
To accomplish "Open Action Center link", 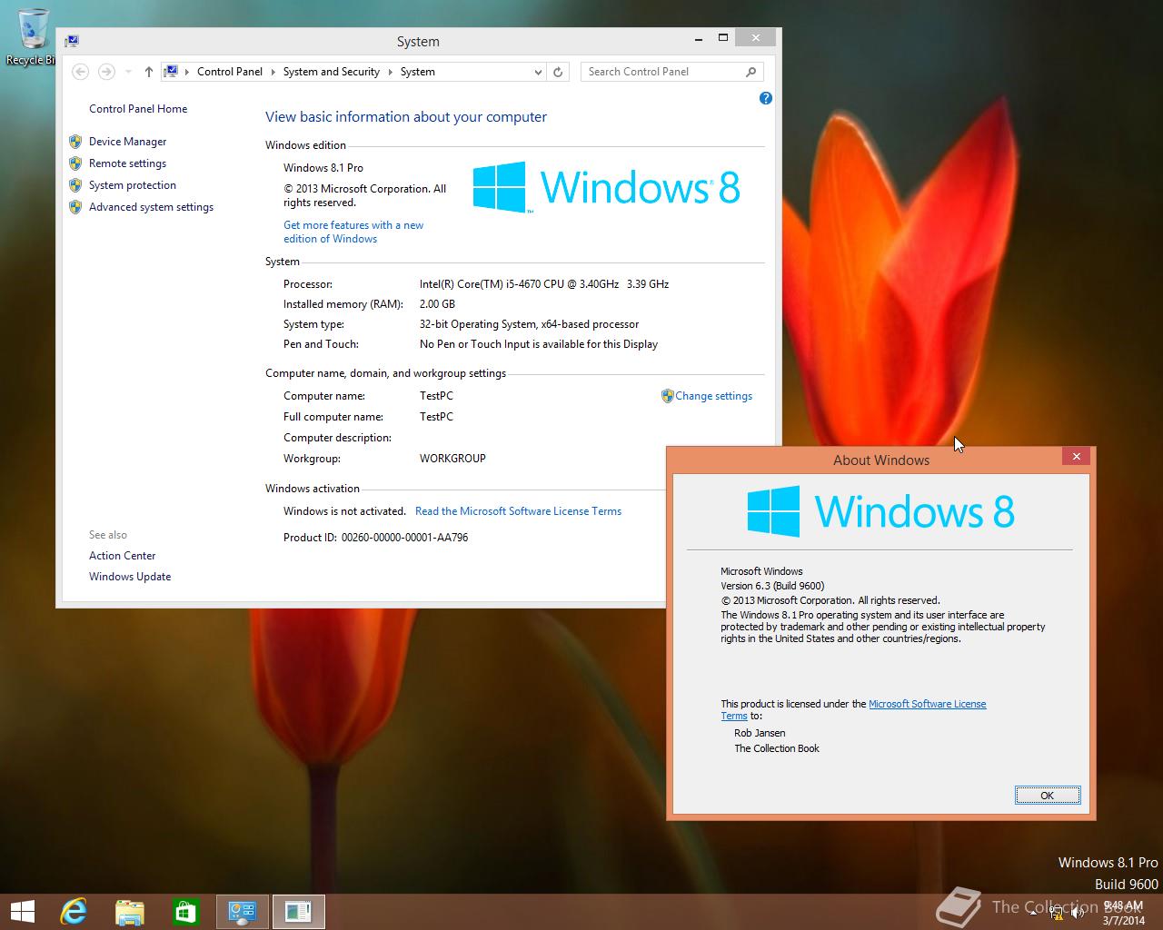I will pos(122,556).
